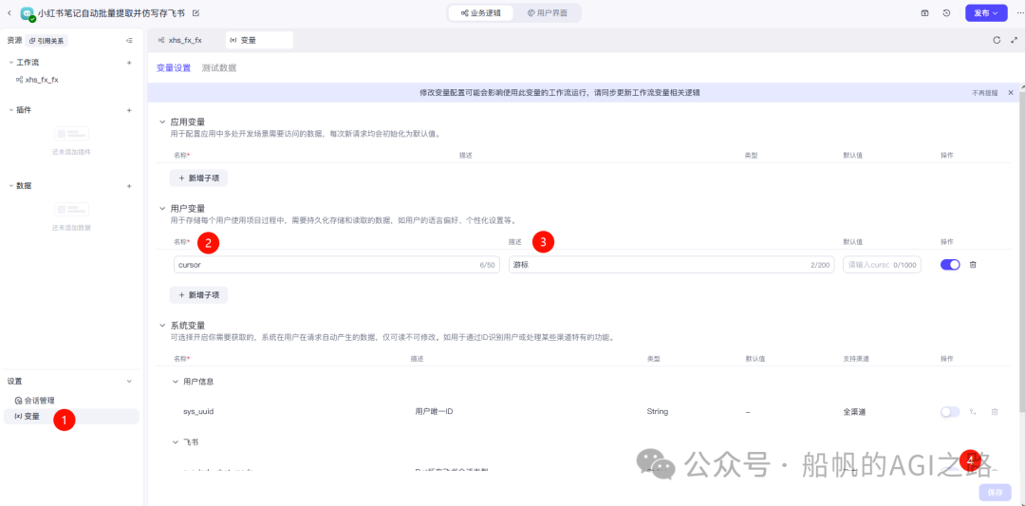
Task: Expand the editor to fullscreen
Action: pyautogui.click(x=1014, y=40)
